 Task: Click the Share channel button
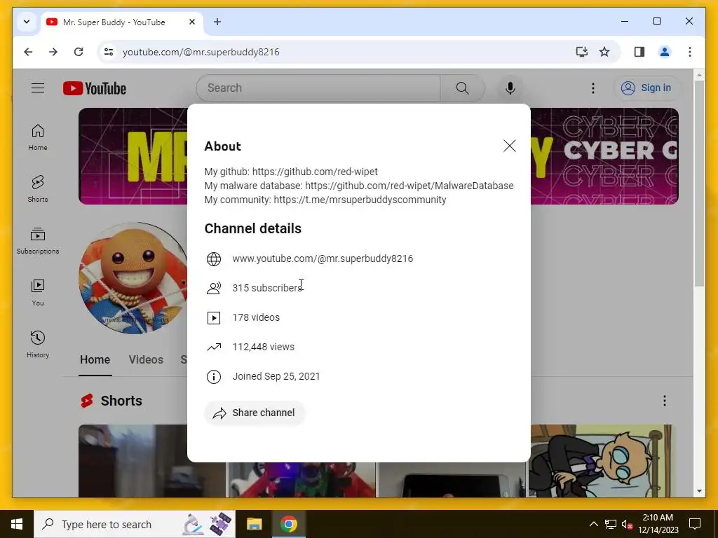[254, 413]
